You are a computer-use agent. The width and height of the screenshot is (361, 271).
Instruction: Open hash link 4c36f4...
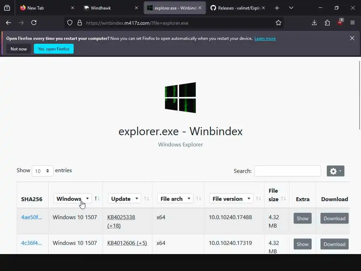pyautogui.click(x=31, y=243)
